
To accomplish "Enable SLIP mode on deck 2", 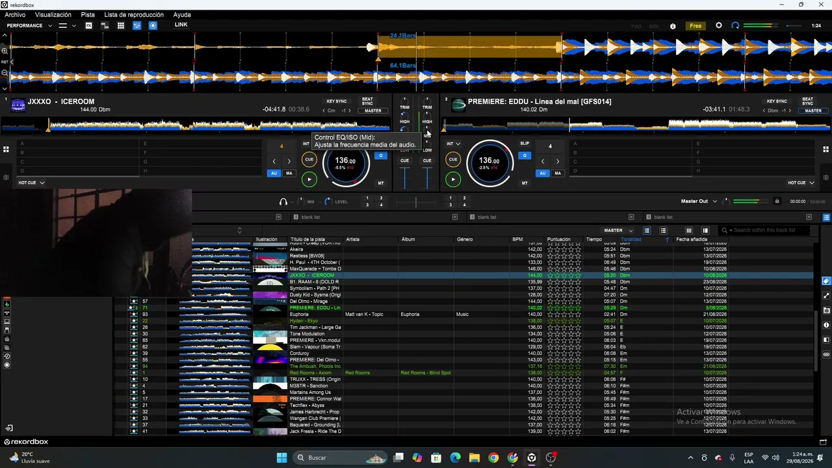I will [525, 143].
